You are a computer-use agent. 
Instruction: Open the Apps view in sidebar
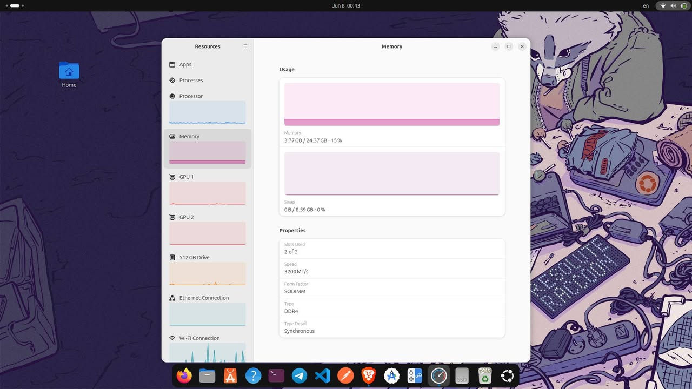click(x=208, y=64)
